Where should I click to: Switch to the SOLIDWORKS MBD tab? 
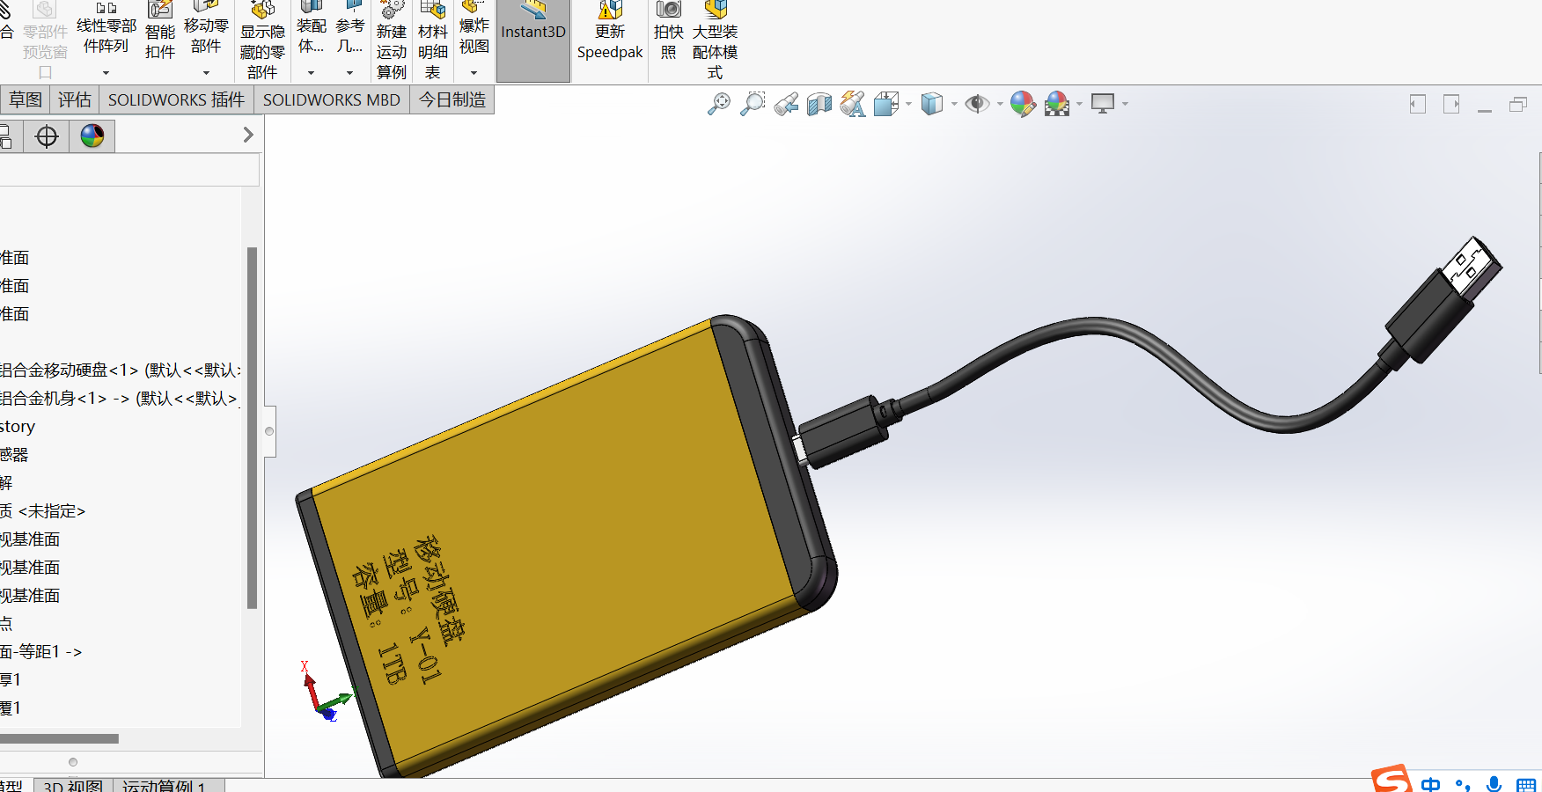pos(331,99)
